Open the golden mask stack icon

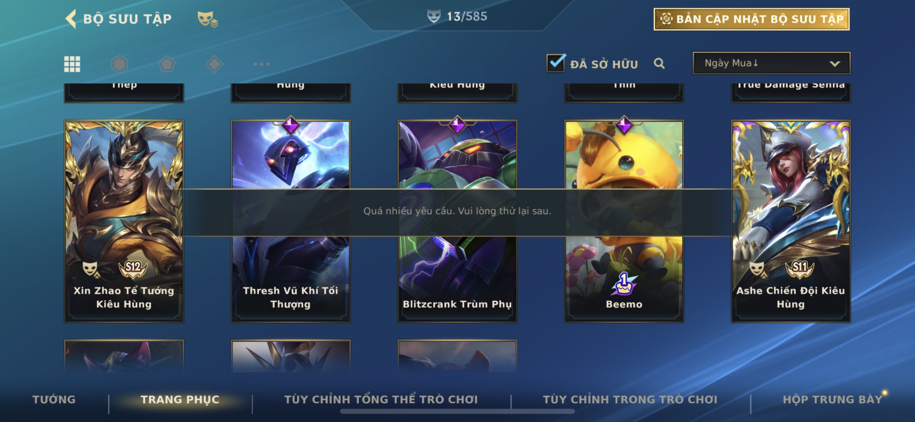point(208,19)
